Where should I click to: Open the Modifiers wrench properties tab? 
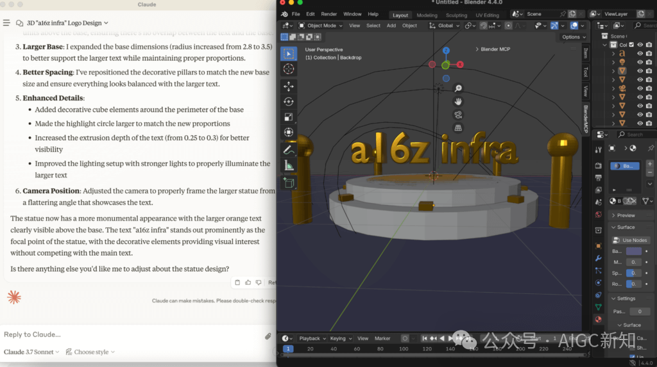[x=598, y=258]
